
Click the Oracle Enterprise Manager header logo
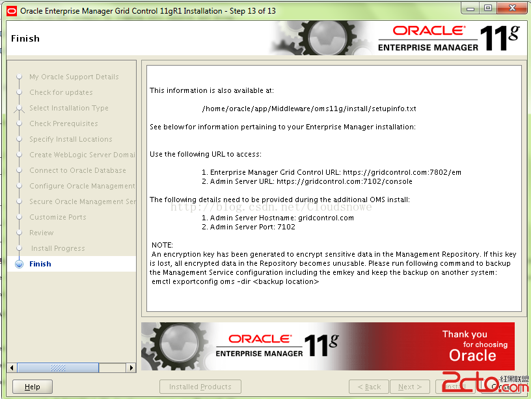pos(449,38)
